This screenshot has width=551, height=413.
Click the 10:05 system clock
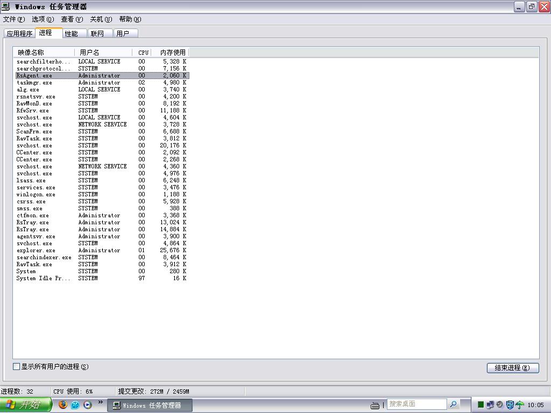(535, 405)
